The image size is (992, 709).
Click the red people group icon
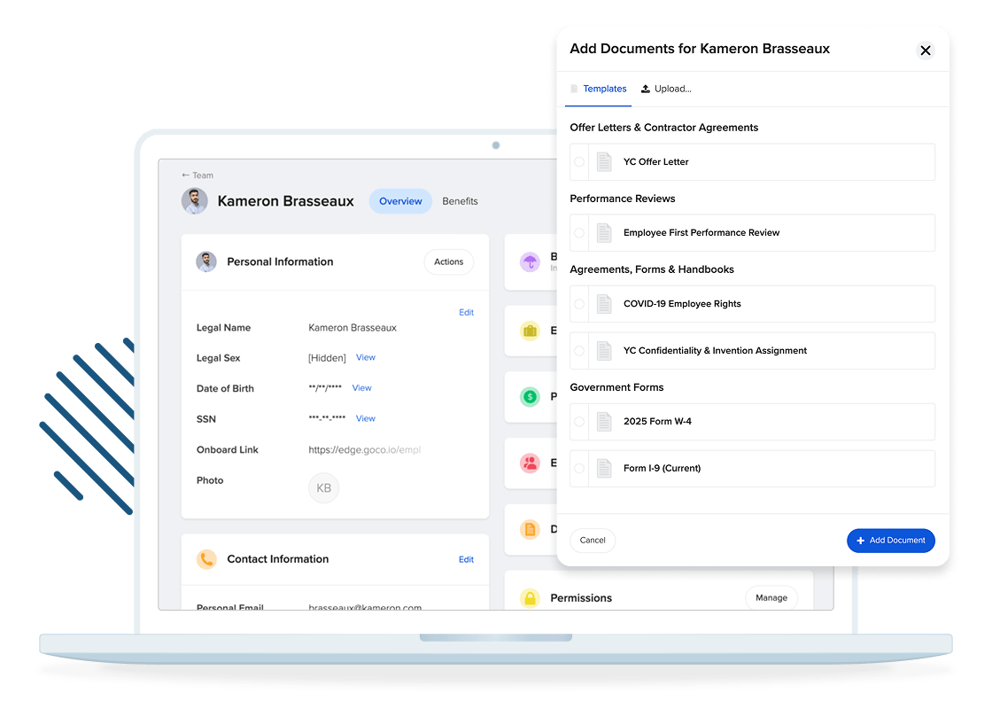pyautogui.click(x=530, y=463)
